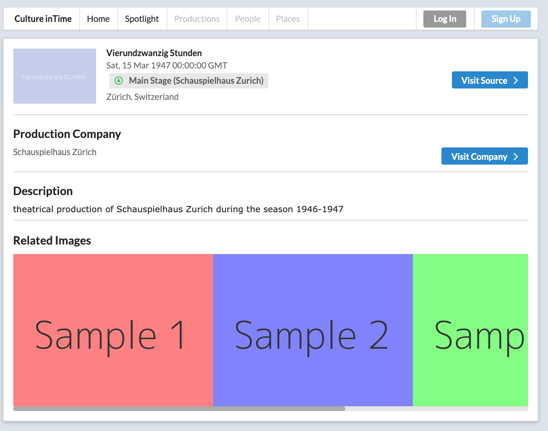Click the Log In button
Image resolution: width=548 pixels, height=431 pixels.
tap(445, 19)
